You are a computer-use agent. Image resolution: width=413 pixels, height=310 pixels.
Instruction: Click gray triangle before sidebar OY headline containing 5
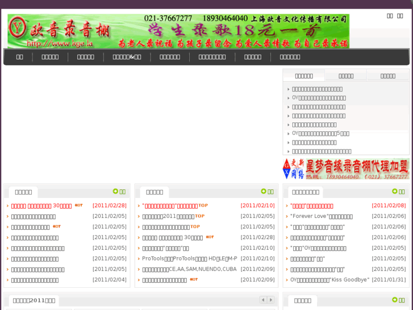click(289, 134)
